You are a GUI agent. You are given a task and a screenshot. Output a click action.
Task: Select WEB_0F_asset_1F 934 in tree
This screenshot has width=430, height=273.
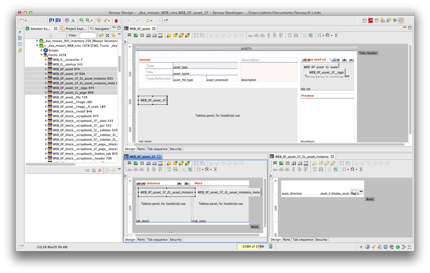click(69, 74)
